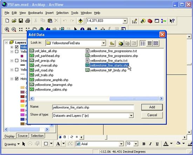Switch dialog to List view icon
193x155 pixels.
click(x=143, y=43)
